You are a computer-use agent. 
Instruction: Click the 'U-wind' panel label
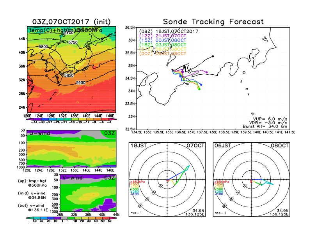point(40,133)
